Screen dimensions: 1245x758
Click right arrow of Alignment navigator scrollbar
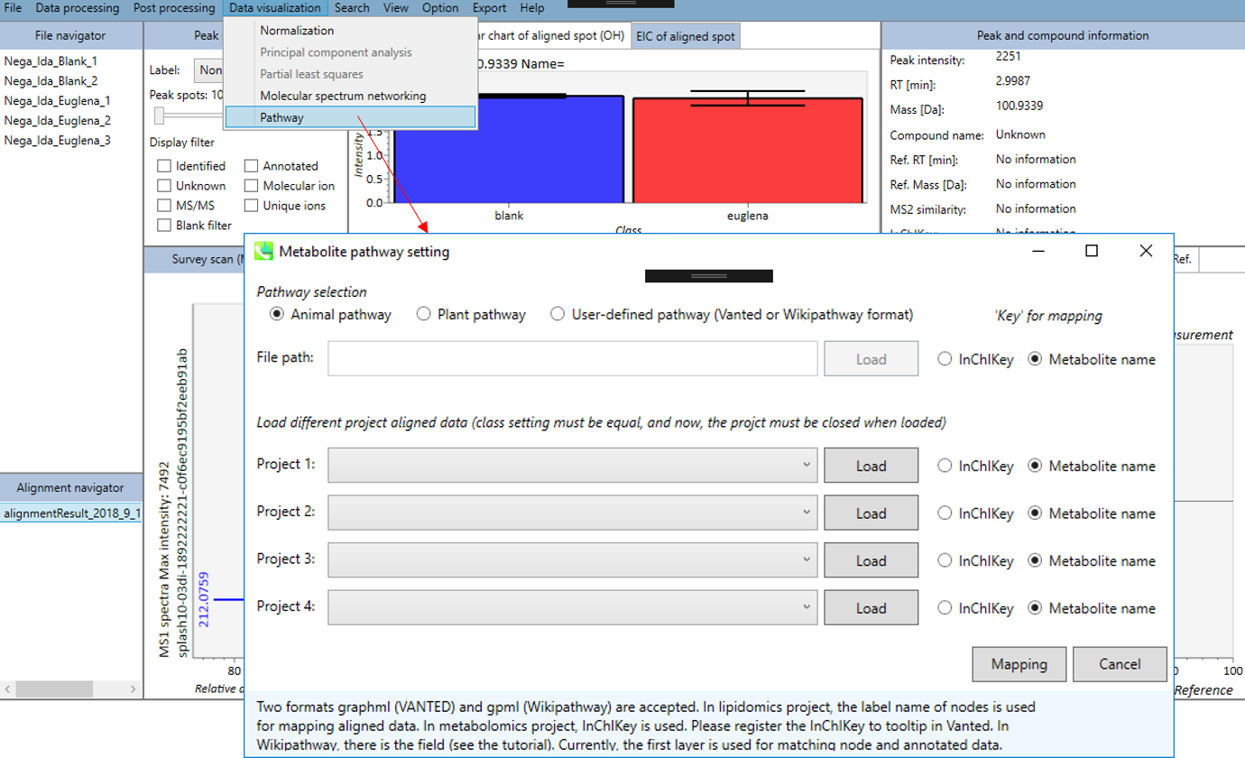[x=134, y=689]
